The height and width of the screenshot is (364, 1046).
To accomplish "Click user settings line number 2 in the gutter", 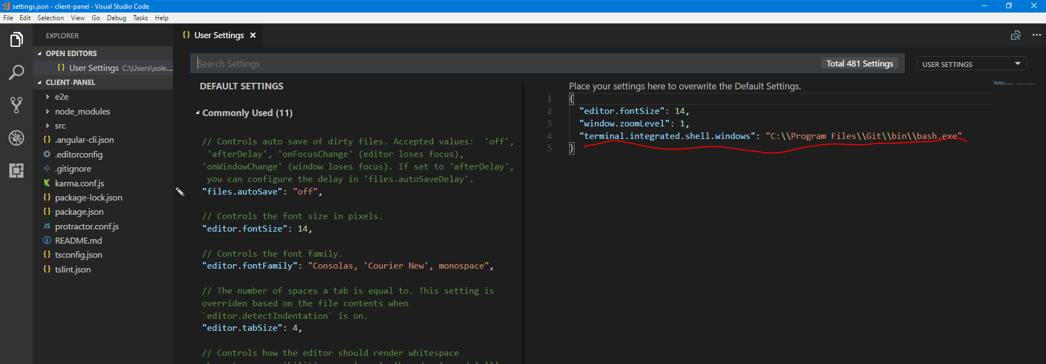I will [549, 111].
